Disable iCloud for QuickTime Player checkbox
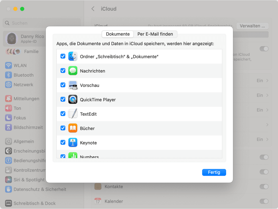The image size is (278, 209). pos(63,99)
